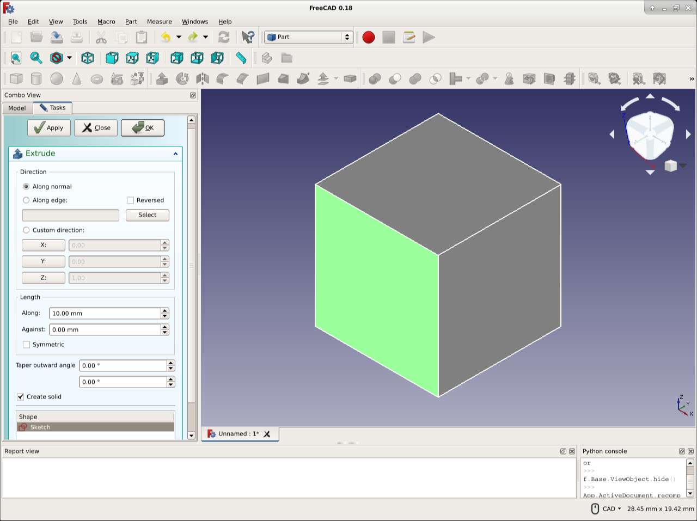Collapse the Extrude panel header
The image size is (697, 521).
(175, 154)
